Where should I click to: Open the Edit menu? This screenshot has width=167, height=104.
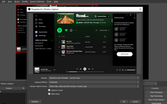(x=4, y=2)
